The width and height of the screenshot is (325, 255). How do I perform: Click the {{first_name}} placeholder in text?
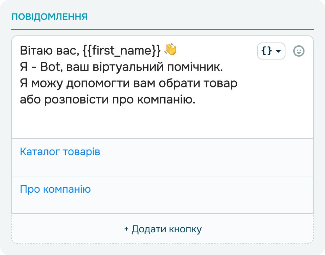click(122, 50)
